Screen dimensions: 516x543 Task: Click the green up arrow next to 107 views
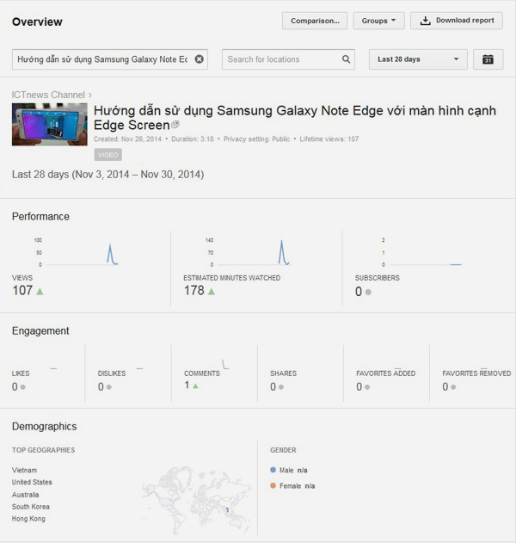40,291
